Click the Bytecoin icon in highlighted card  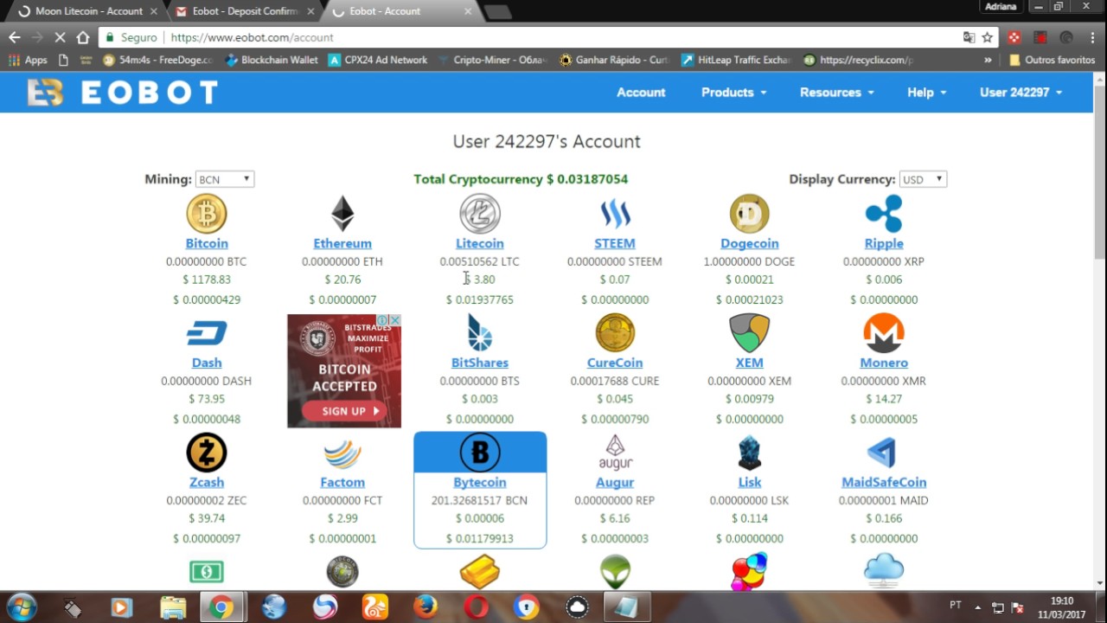point(480,453)
